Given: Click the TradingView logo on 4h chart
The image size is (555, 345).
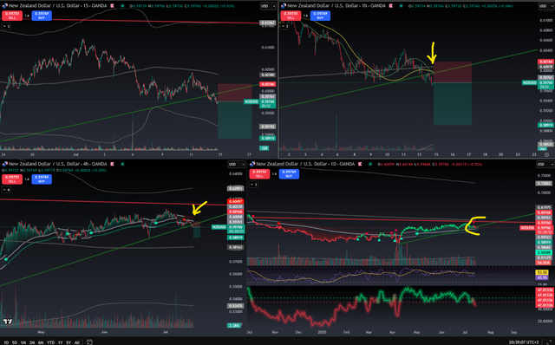Looking at the screenshot, I should [8, 322].
